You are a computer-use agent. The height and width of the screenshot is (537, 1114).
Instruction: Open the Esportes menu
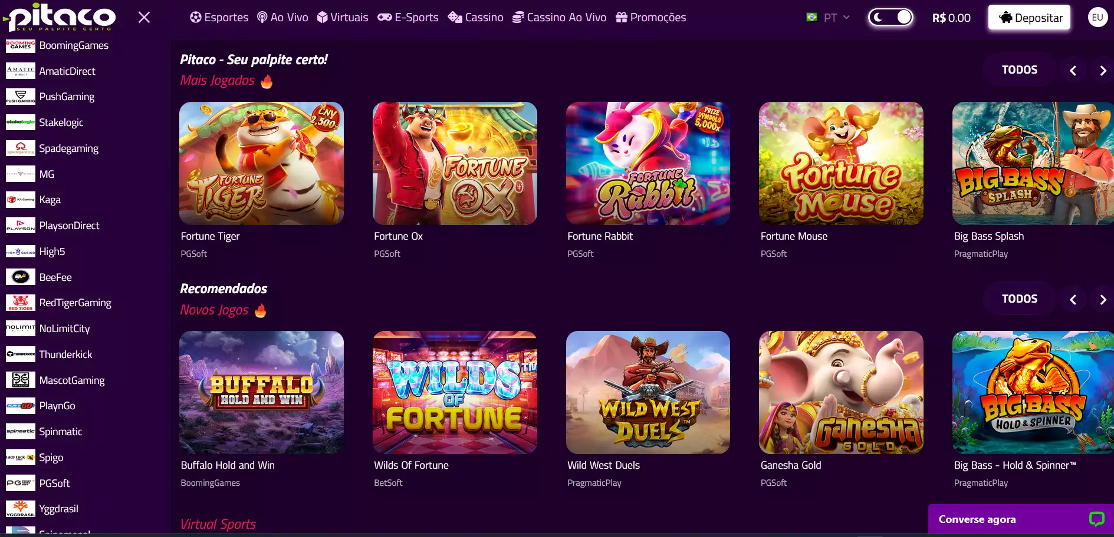(219, 18)
